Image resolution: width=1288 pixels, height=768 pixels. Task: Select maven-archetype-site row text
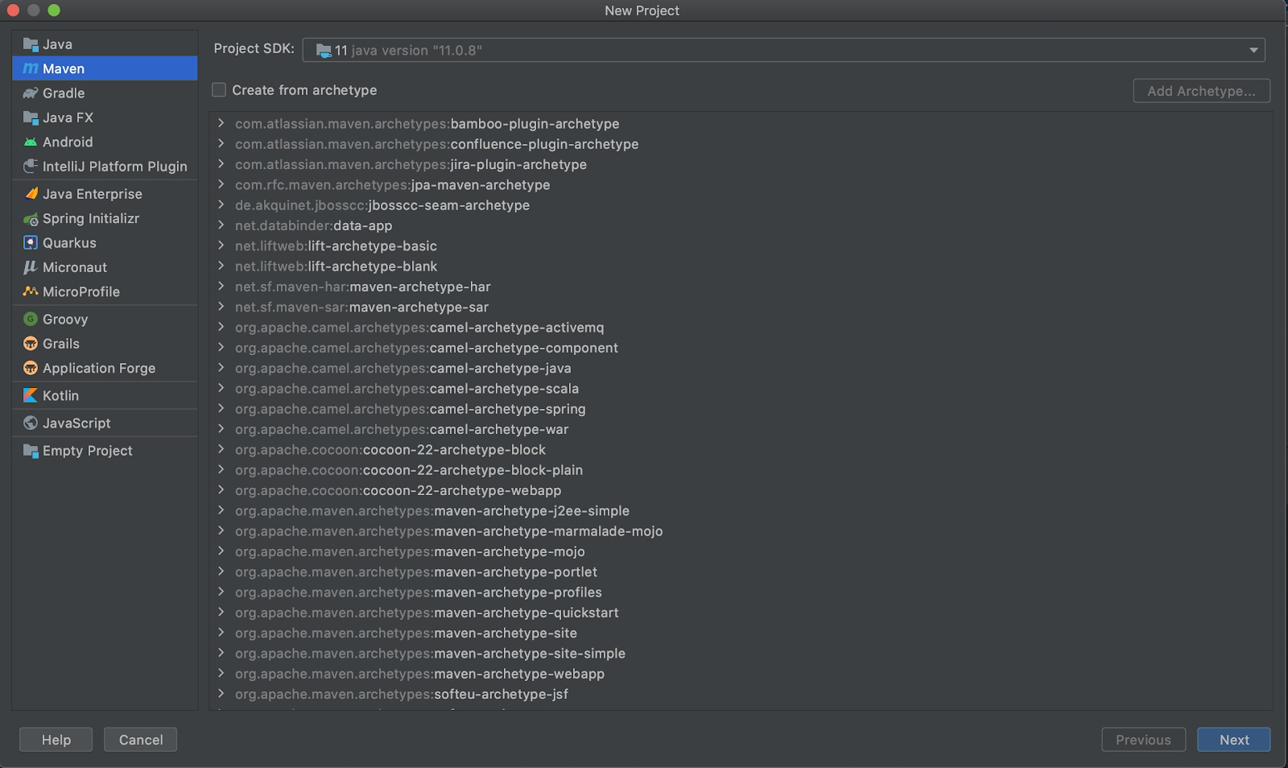pos(407,634)
